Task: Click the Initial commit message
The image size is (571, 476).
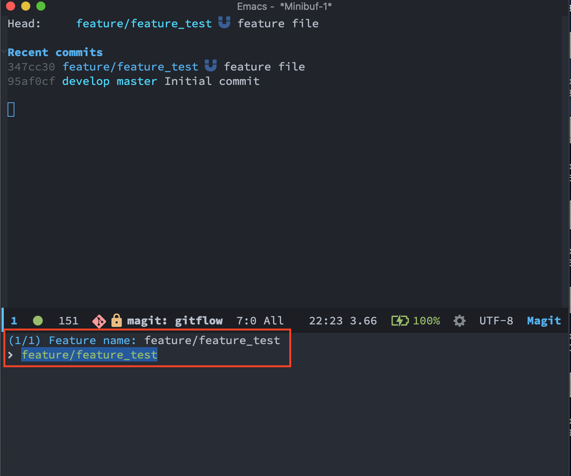Action: click(212, 81)
